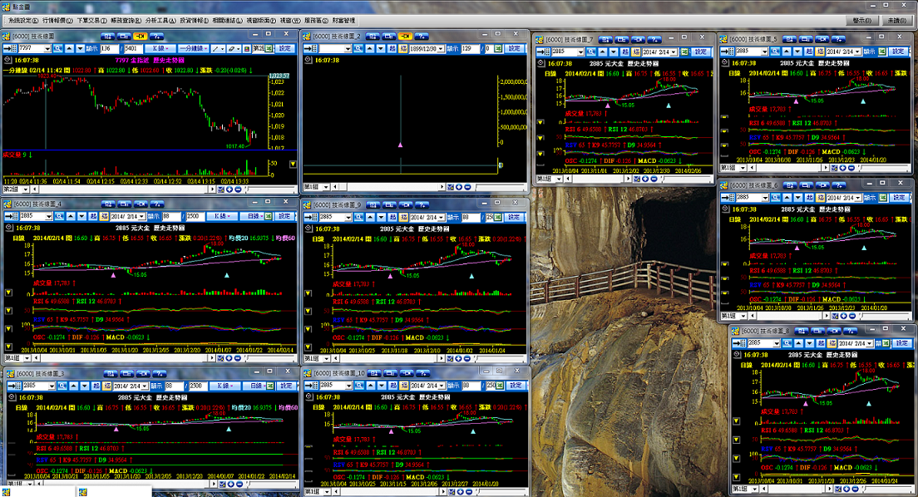Adjust the zoom slider in the 7797 window
Image resolution: width=918 pixels, height=497 pixels.
(x=270, y=189)
